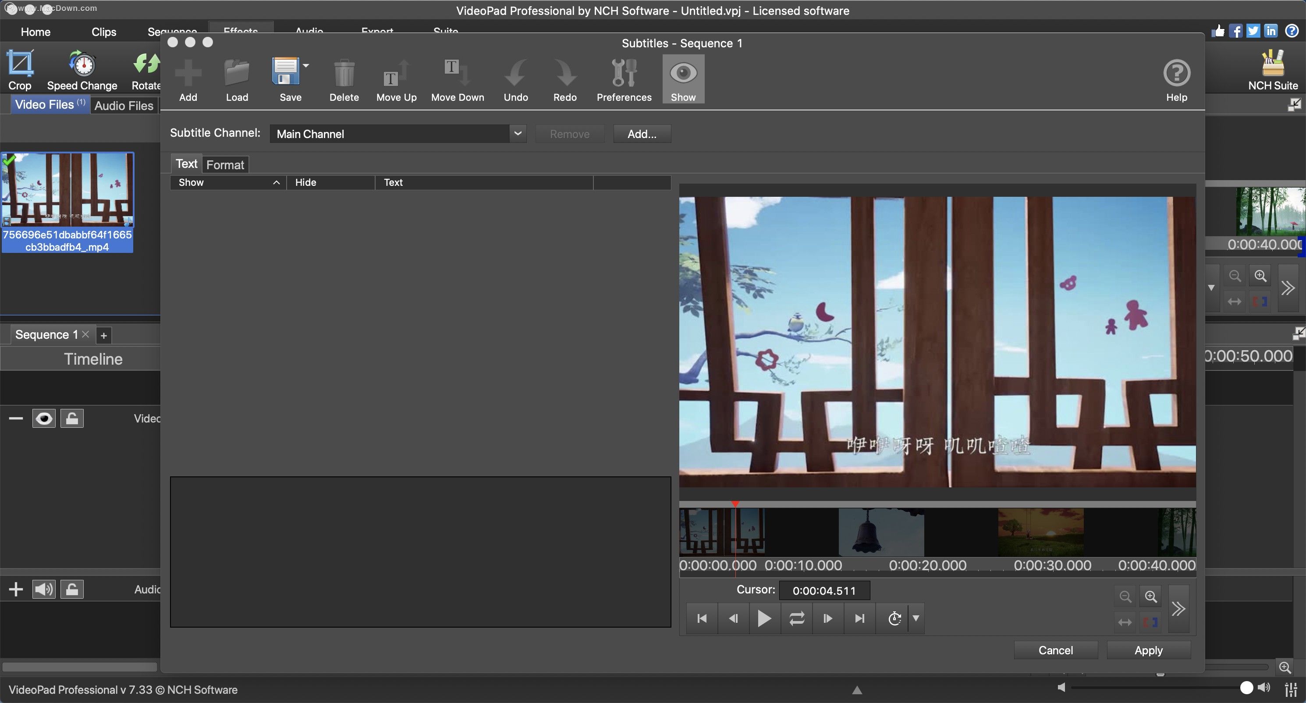Click the Cancel button
The image size is (1306, 703).
pyautogui.click(x=1056, y=650)
